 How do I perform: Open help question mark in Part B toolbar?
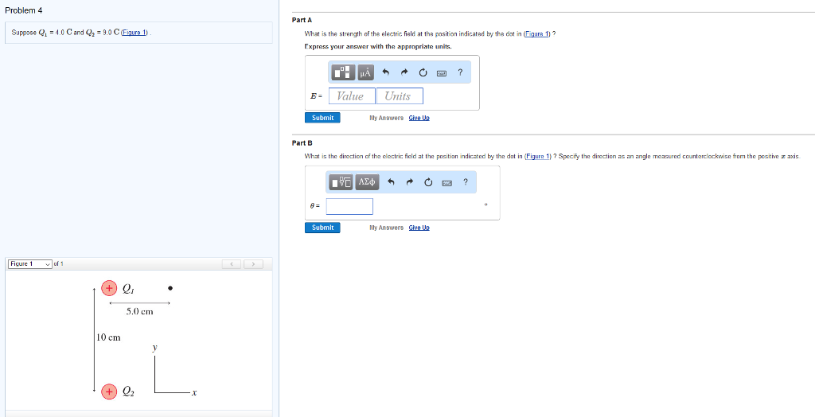coord(465,182)
